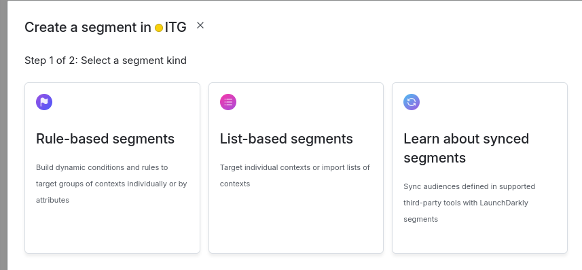Click the purple flag icon for rule-based segments
The width and height of the screenshot is (582, 270).
pos(44,102)
